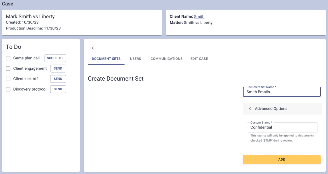
Task: Switch to the Document Sets tab
Action: point(106,59)
